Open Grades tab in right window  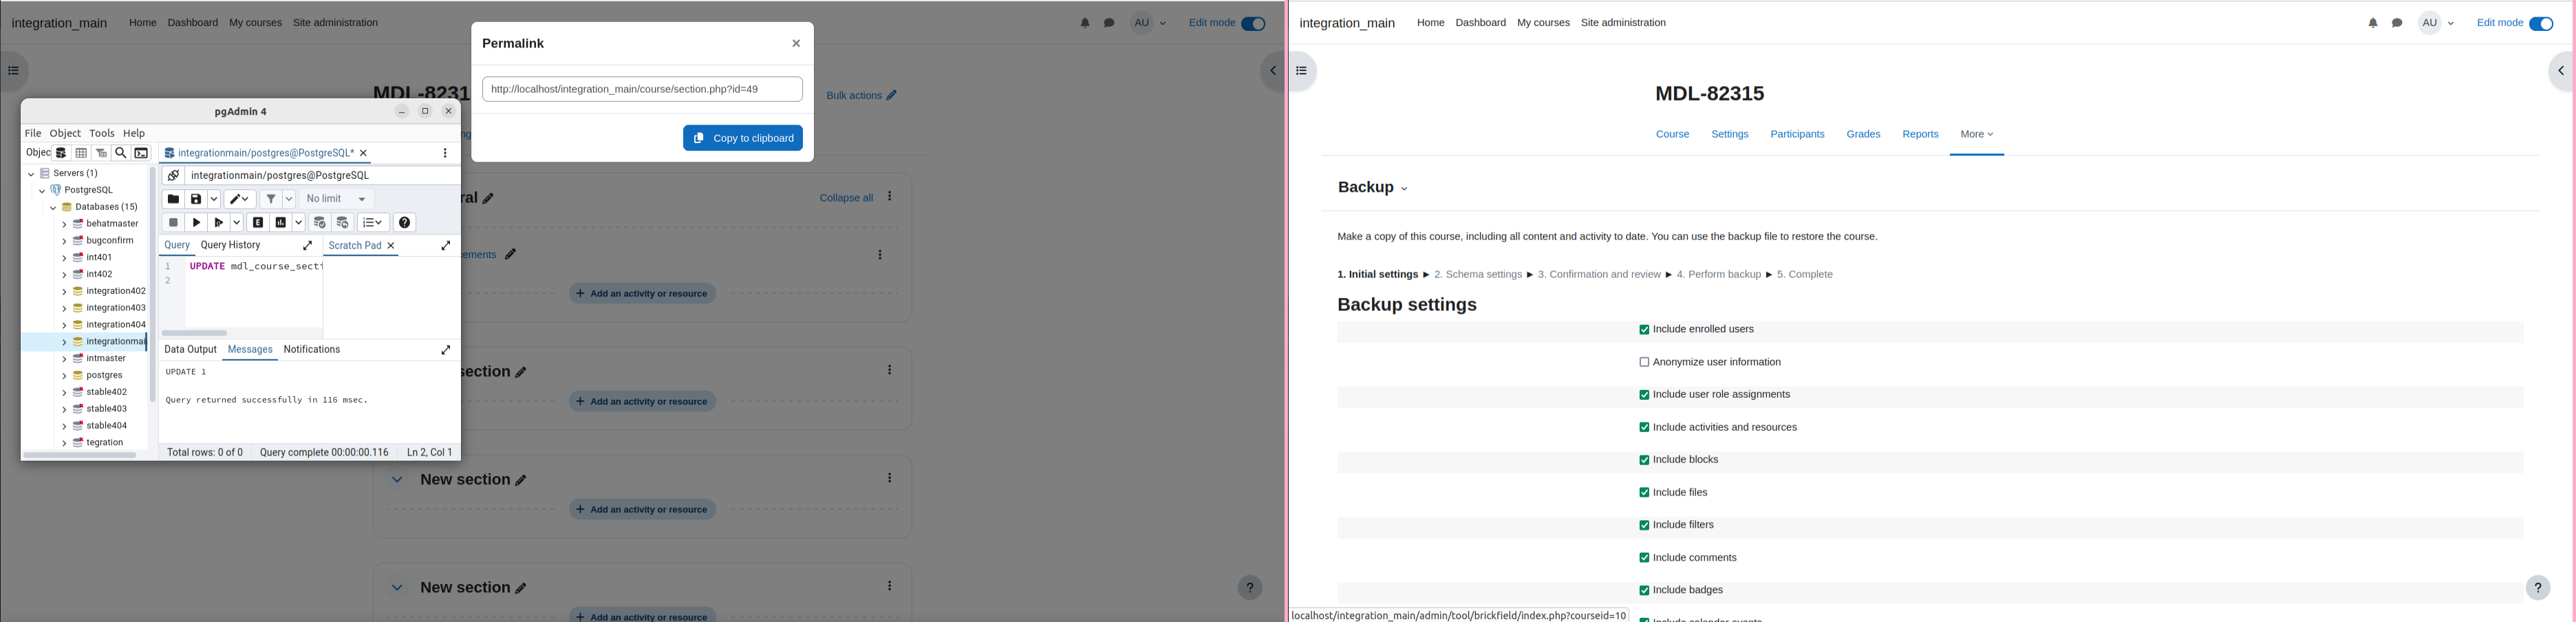(1863, 134)
